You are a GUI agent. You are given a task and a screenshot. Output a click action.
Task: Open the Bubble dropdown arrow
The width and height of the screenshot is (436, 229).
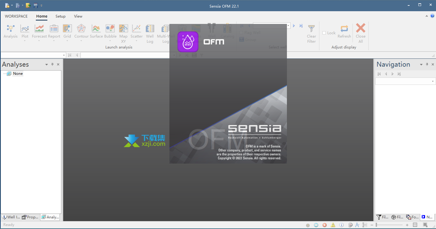coord(110,41)
